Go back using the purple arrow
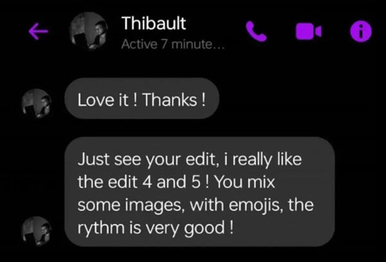This screenshot has height=262, width=386. click(x=38, y=31)
